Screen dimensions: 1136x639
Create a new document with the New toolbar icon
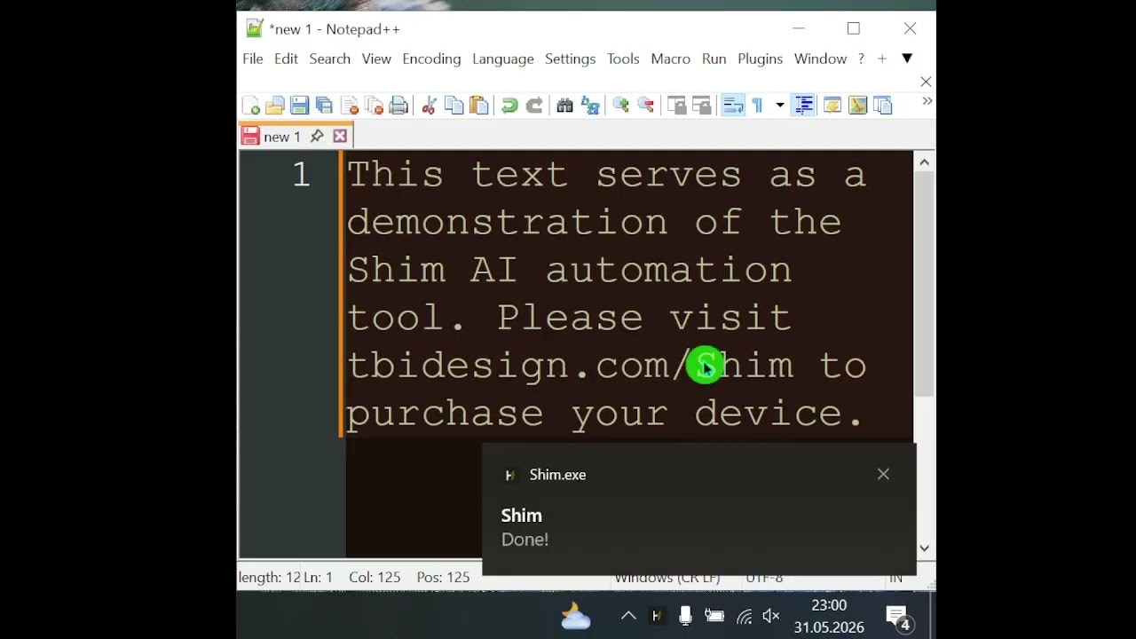[251, 106]
